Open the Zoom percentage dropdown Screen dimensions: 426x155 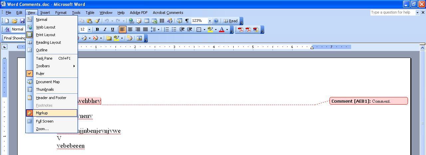tap(210, 21)
